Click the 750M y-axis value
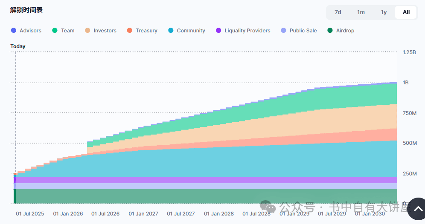This screenshot has width=425, height=224. [x=410, y=113]
